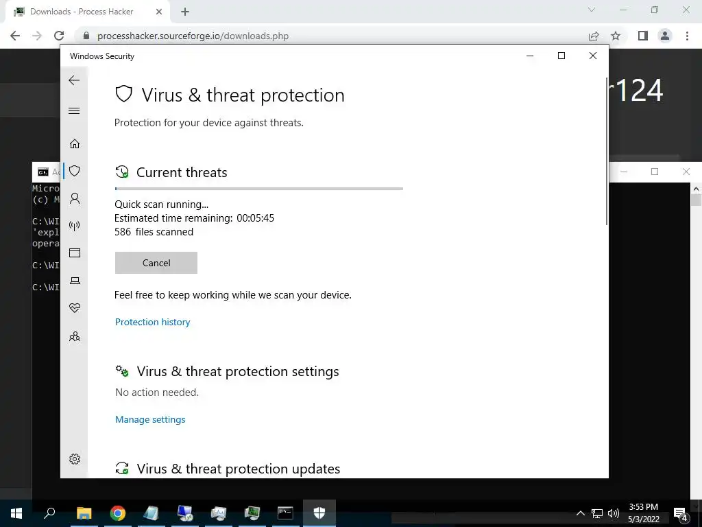Open Firewall & network protection in sidebar
Screen dimensions: 702x527
75,225
